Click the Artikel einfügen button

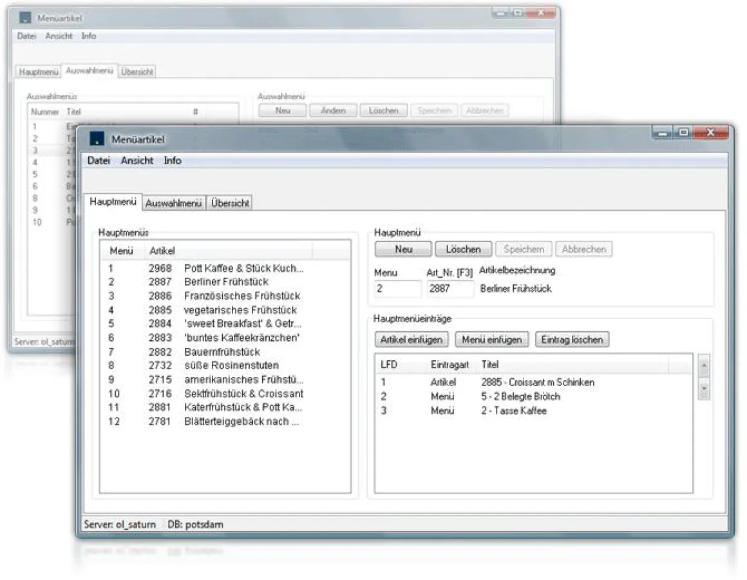pyautogui.click(x=411, y=340)
